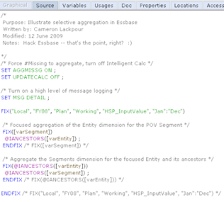224x202 pixels.
Task: Click the 'Notes: Hack Essbase' comment line
Action: pos(67,43)
